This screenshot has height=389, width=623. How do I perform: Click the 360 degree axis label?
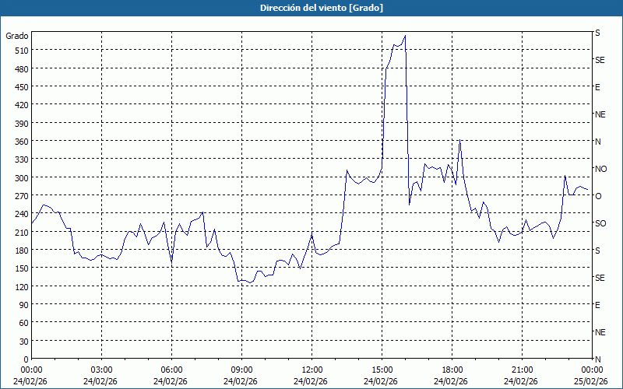coord(17,142)
